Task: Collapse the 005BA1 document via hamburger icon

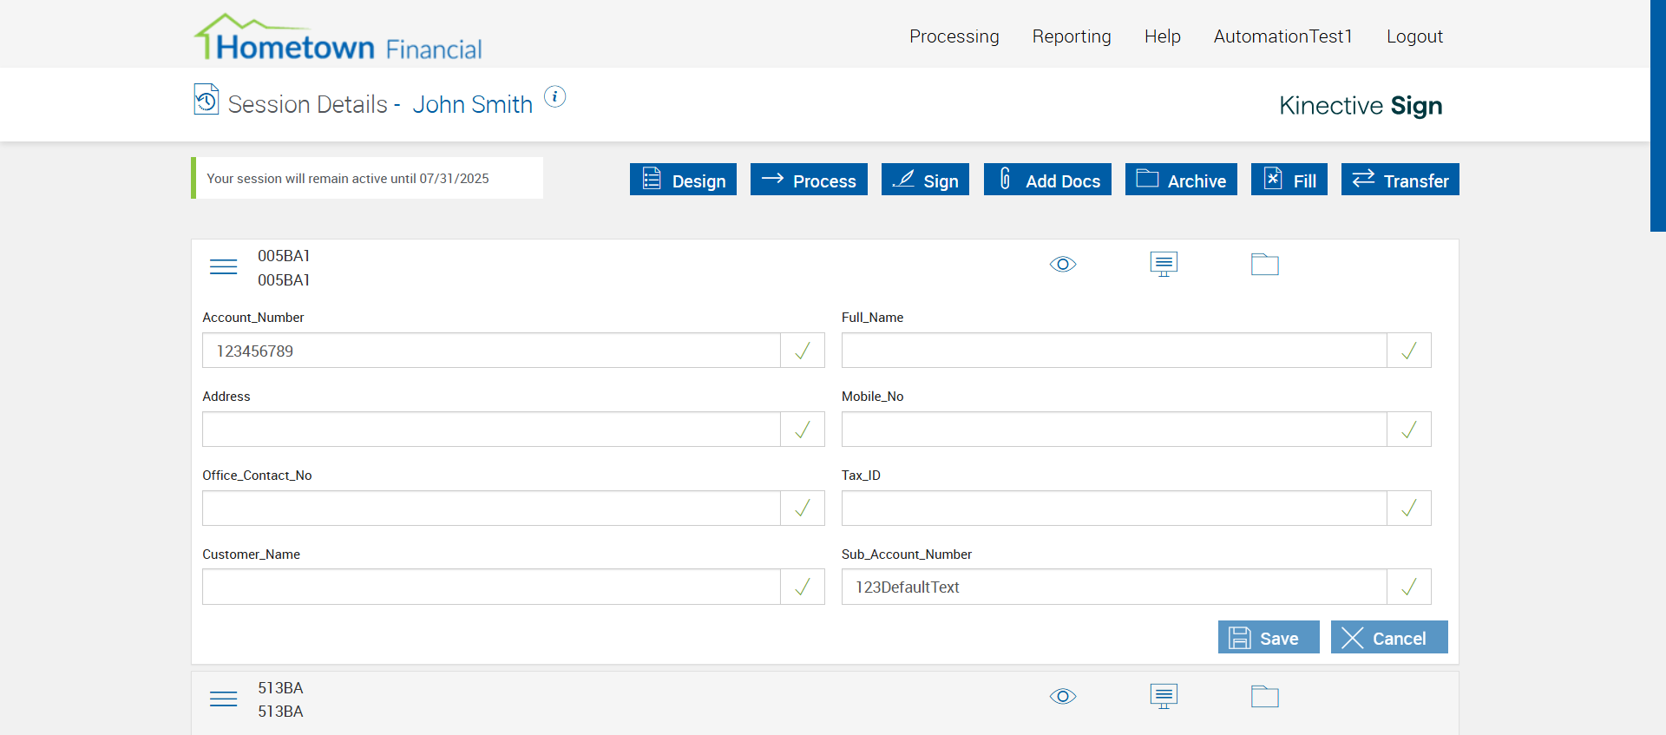Action: (x=223, y=267)
